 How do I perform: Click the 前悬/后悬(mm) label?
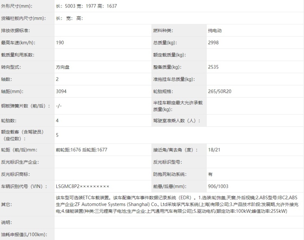[x=169, y=186]
